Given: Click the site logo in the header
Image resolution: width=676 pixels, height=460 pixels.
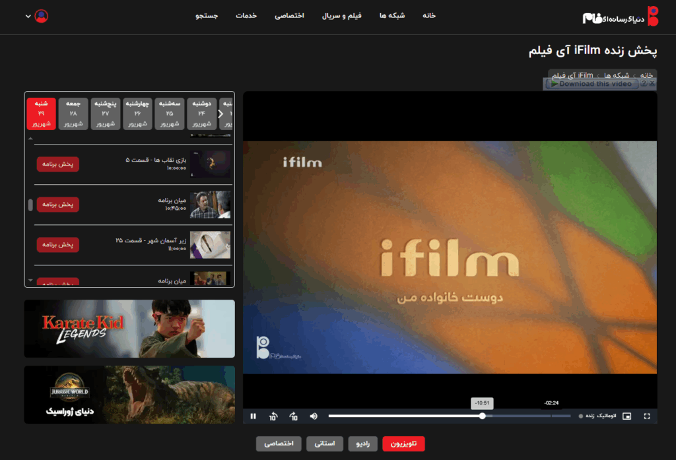Looking at the screenshot, I should tap(621, 16).
